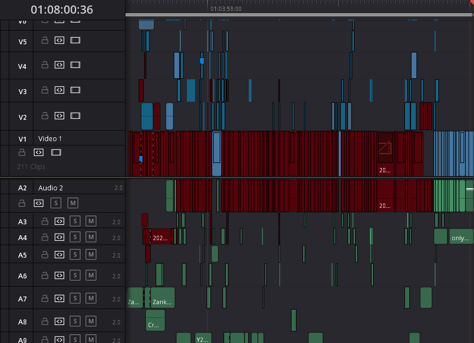This screenshot has width=474, height=343.
Task: Lock the A7 audio track
Action: [45, 298]
